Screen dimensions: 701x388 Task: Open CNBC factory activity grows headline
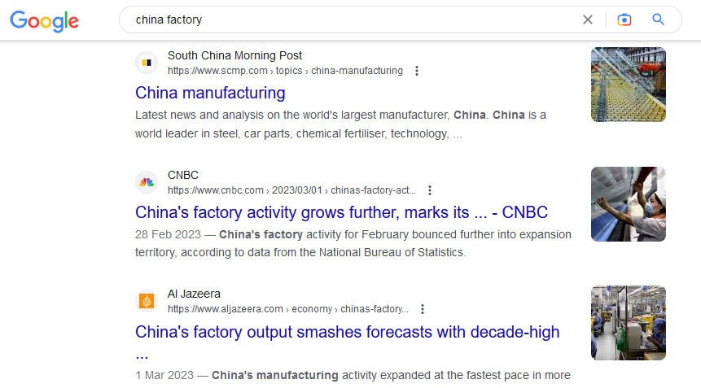pos(341,212)
